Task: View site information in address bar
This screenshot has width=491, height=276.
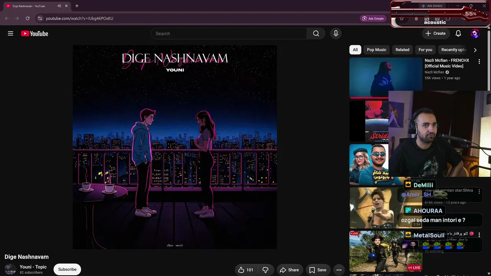Action: pos(40,18)
